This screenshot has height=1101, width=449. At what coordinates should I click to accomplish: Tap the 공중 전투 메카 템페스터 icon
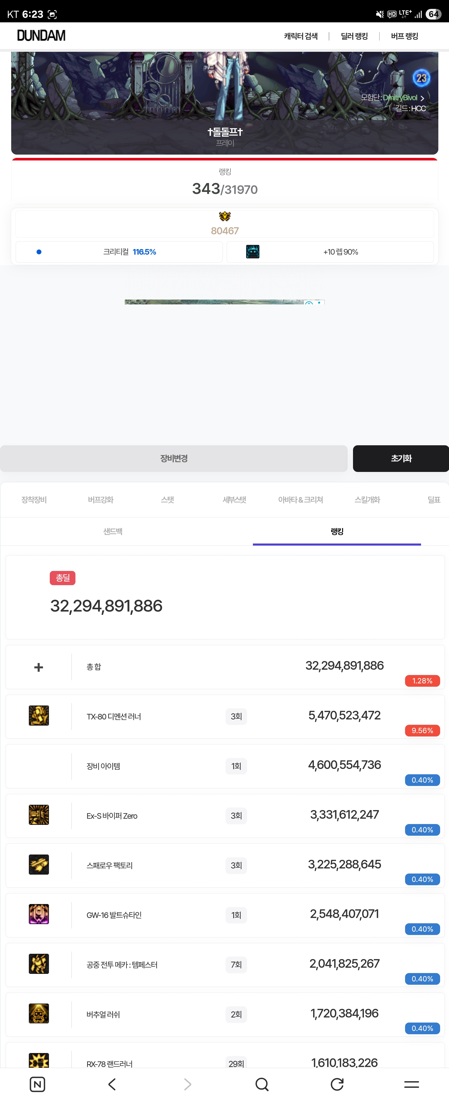[x=39, y=964]
